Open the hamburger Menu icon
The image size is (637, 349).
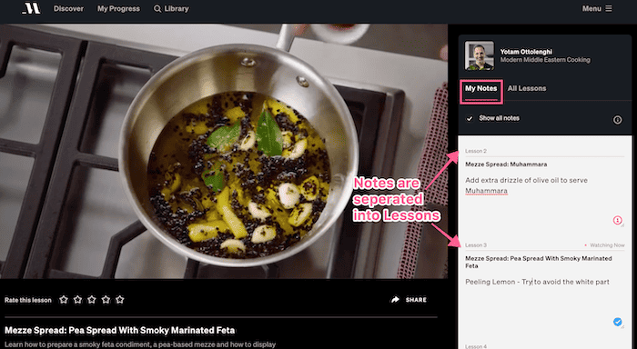coord(609,8)
